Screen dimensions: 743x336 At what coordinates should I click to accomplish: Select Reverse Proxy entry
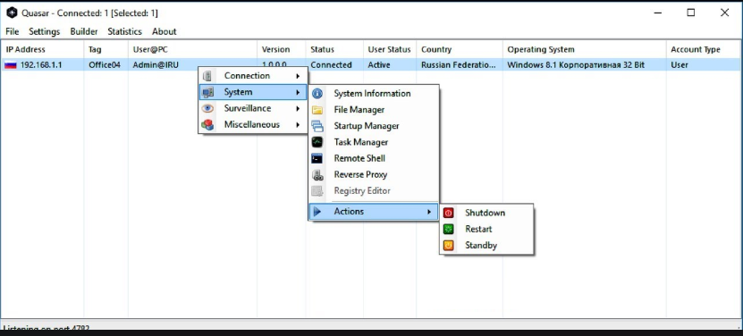374,174
